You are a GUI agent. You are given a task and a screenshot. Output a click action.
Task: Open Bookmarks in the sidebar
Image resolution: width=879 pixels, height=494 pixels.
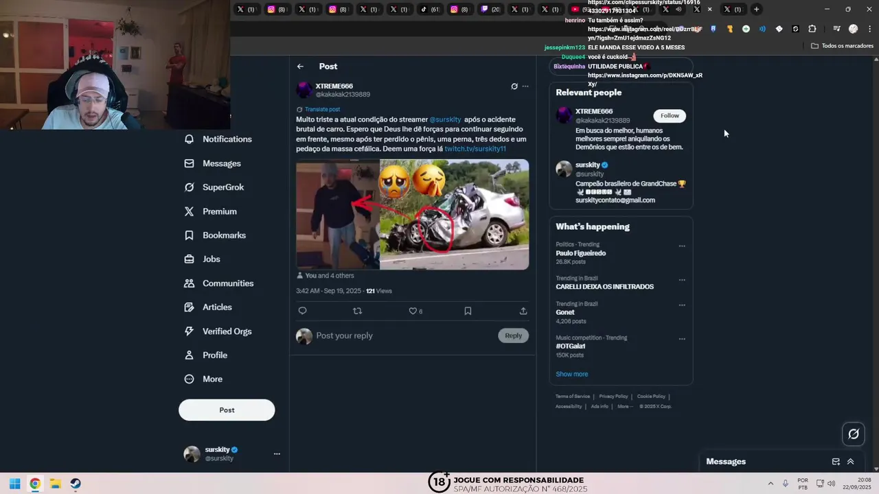pyautogui.click(x=214, y=235)
